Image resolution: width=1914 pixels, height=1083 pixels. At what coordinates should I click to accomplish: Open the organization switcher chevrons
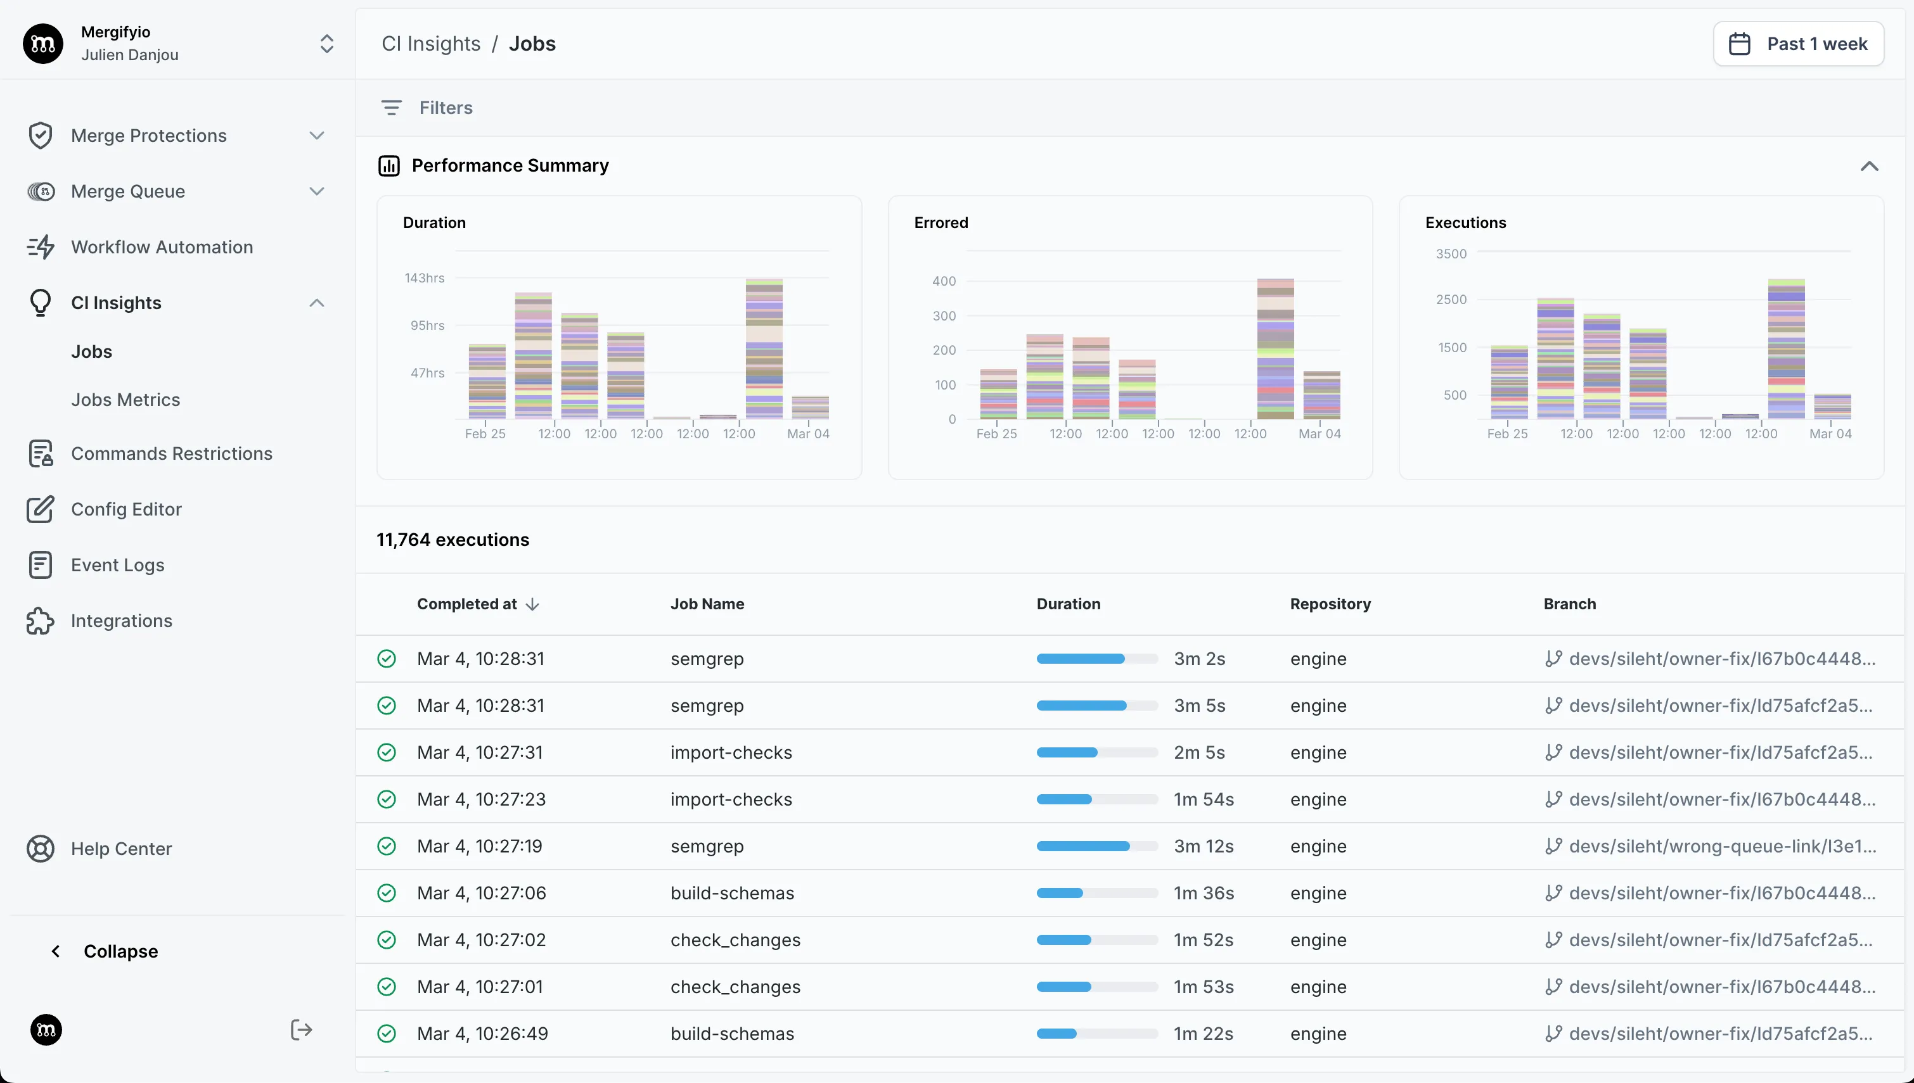326,43
